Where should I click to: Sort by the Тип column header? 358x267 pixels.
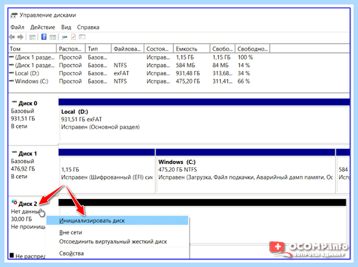tap(98, 49)
